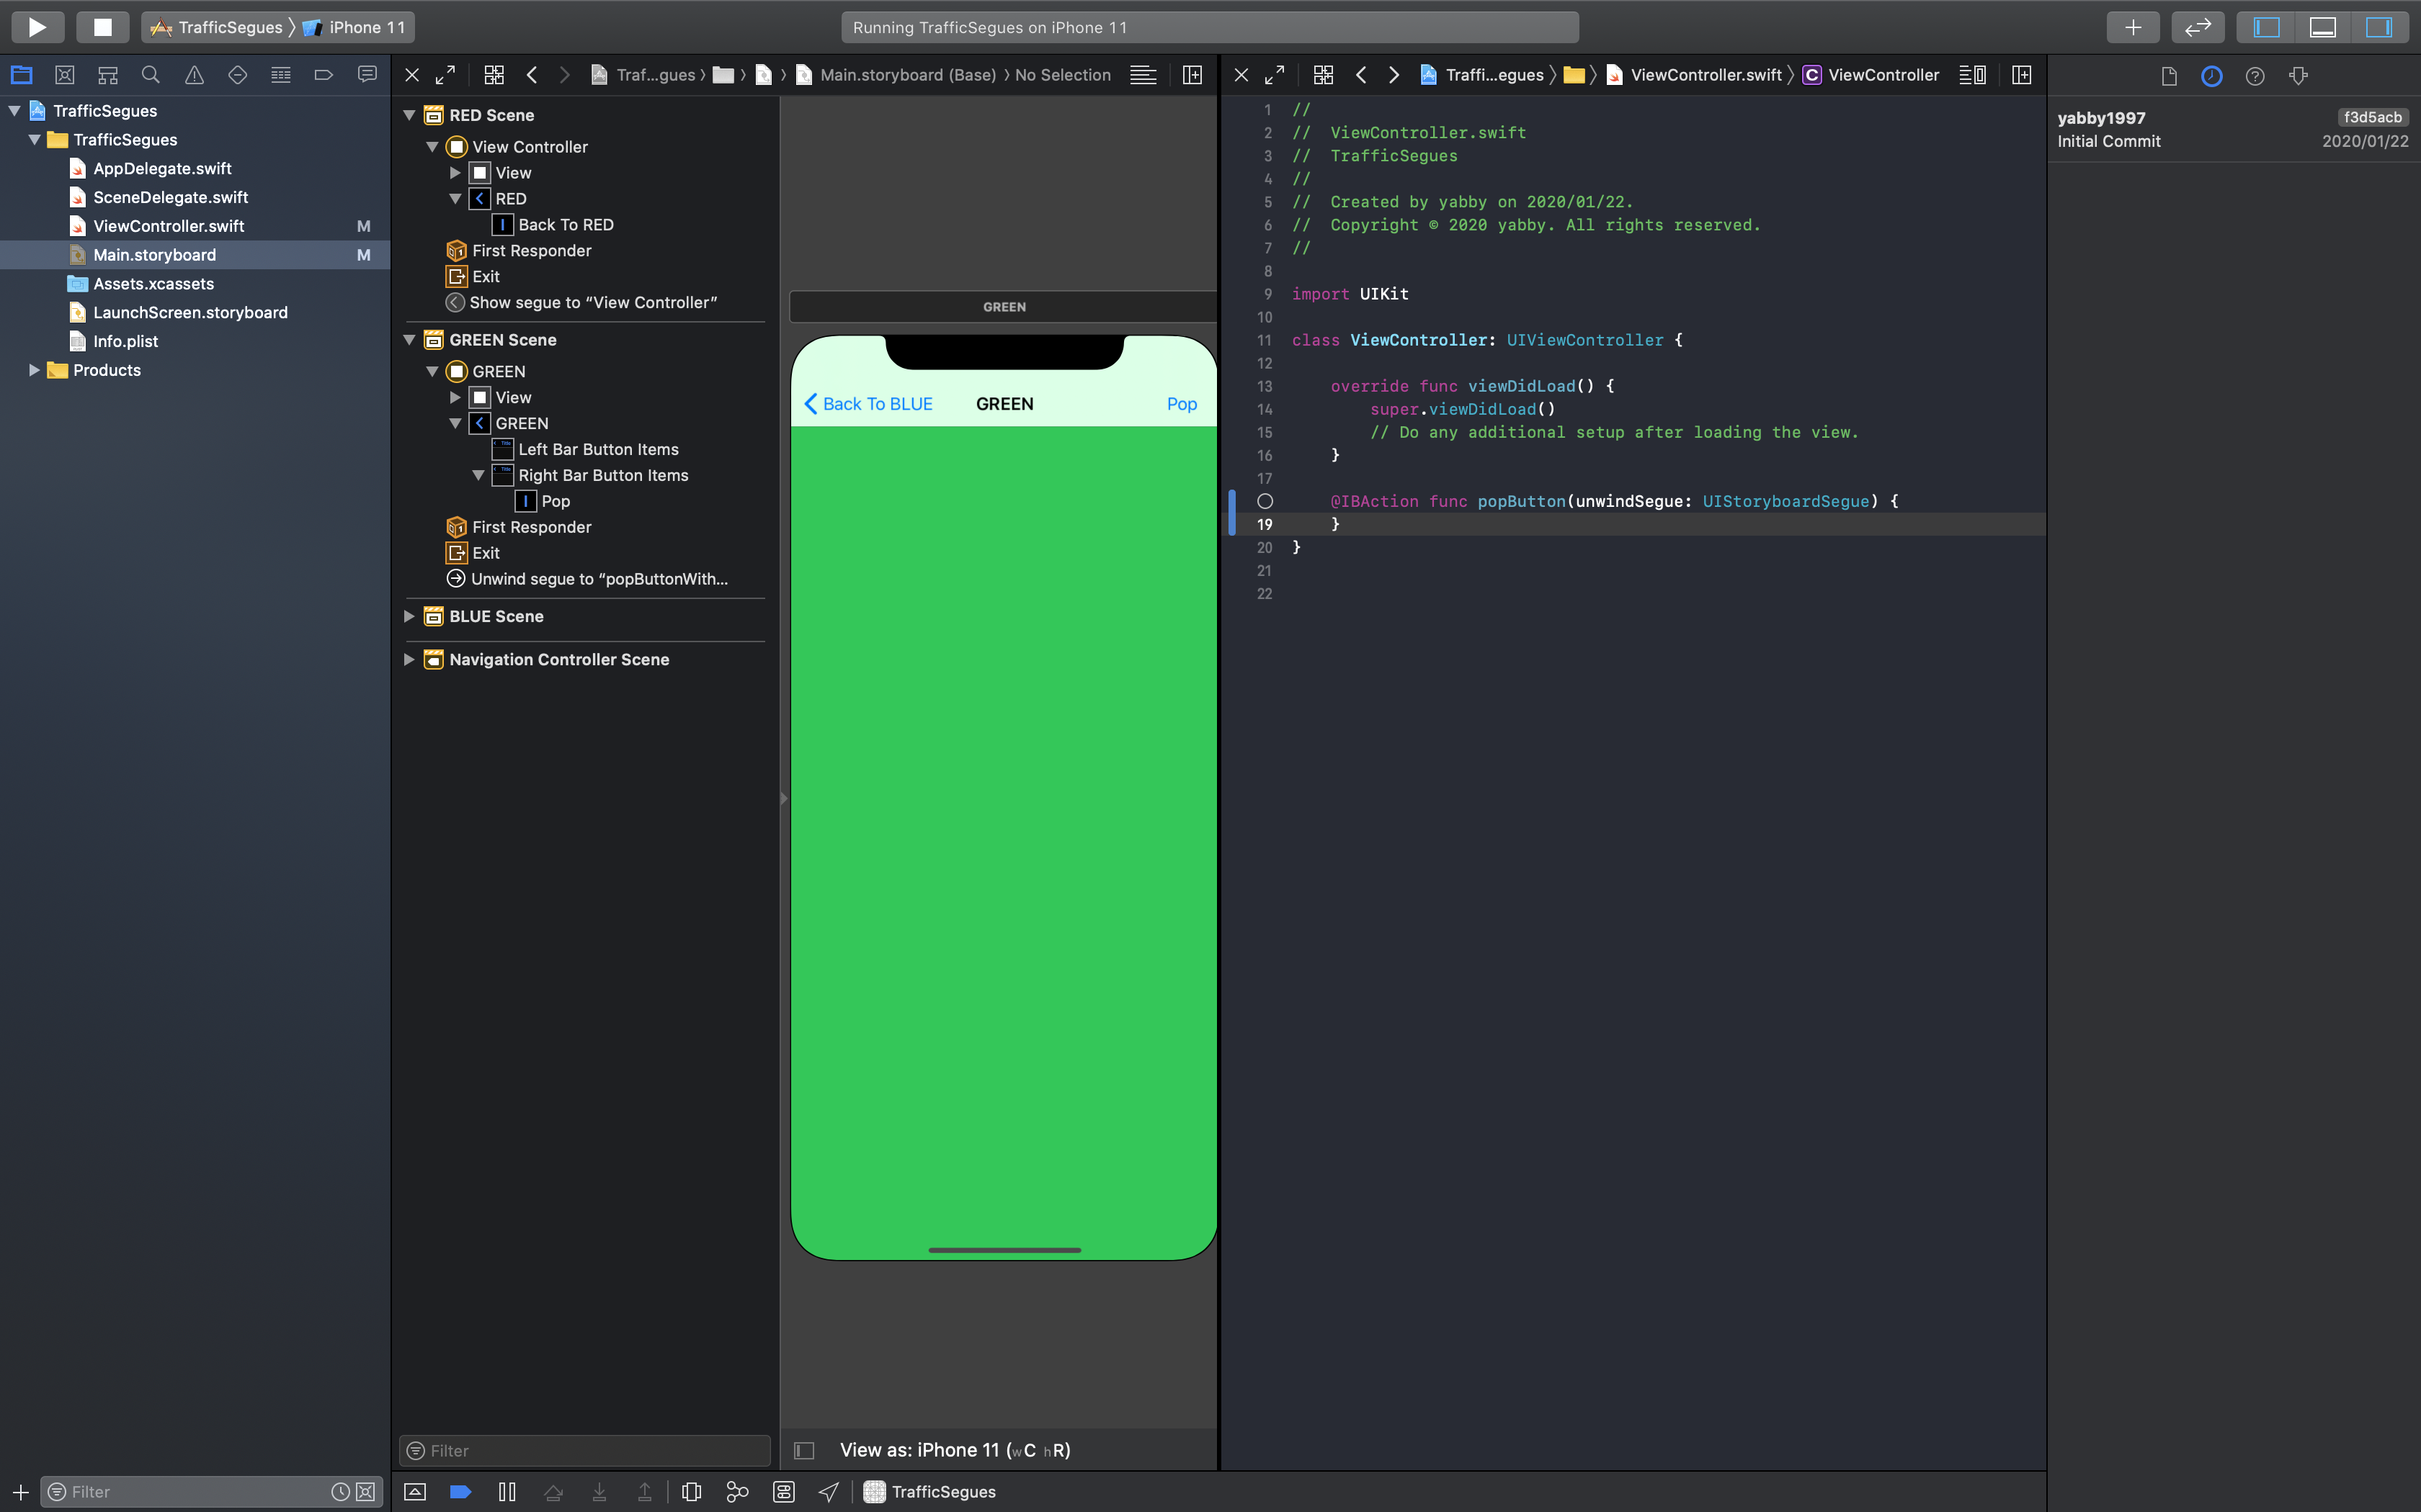Image resolution: width=2421 pixels, height=1512 pixels.
Task: Click the Library plus button in the toolbar
Action: tap(2132, 27)
